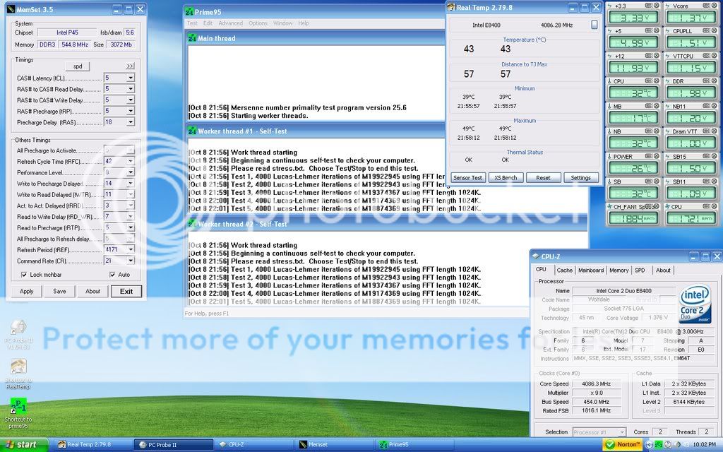Click the Apply button in MemSet
Viewport: 723px width, 452px height.
[x=26, y=291]
